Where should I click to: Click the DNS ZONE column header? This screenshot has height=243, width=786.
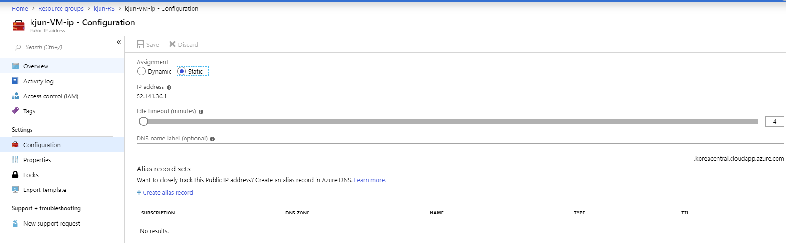tap(297, 213)
